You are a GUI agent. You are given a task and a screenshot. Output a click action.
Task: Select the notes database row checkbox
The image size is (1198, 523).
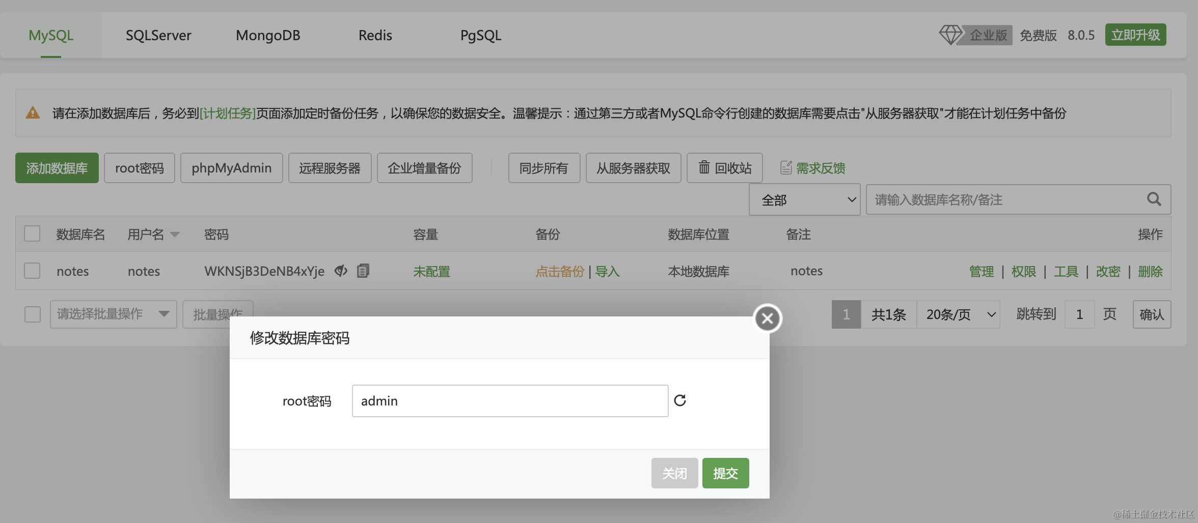32,271
